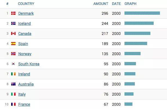Sort by the DATE column header
The width and height of the screenshot is (167, 109).
pyautogui.click(x=116, y=4)
